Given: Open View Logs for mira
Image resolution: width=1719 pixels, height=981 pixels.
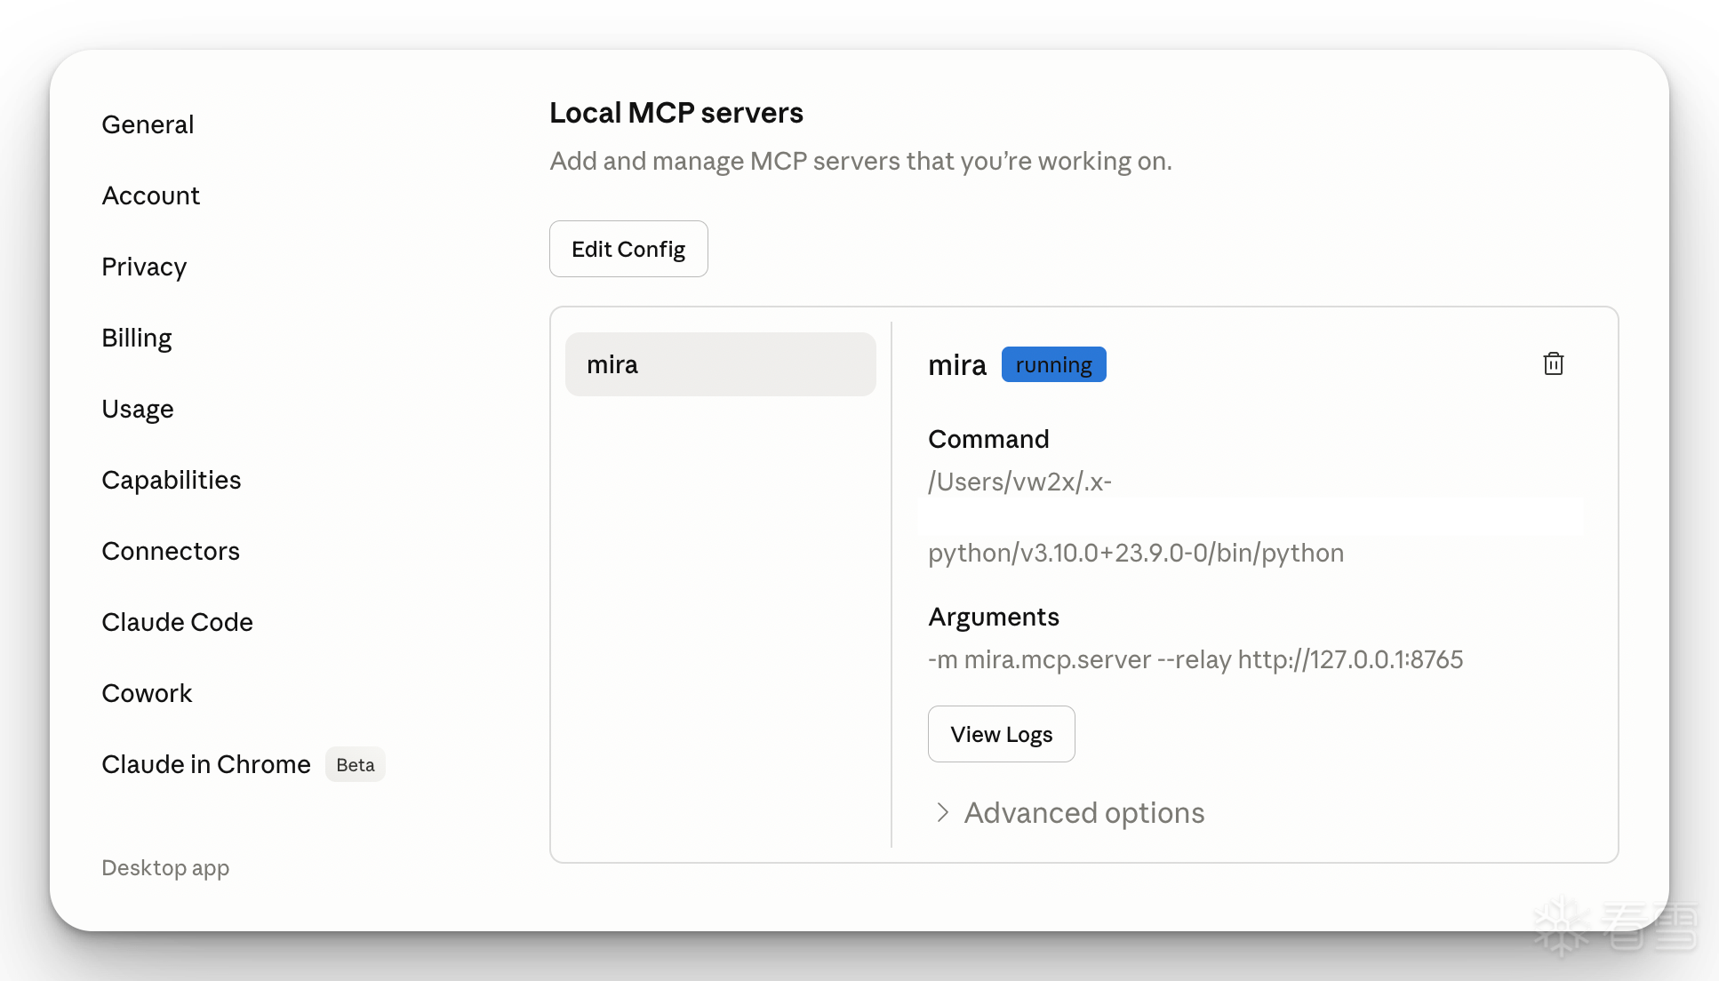Looking at the screenshot, I should point(1001,734).
